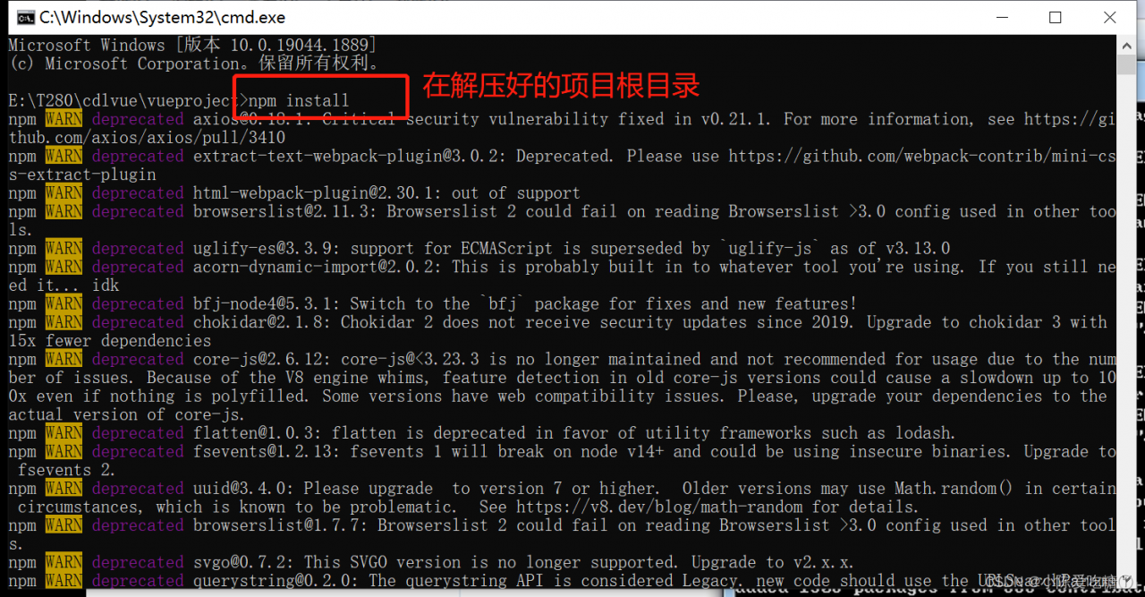Select the yellow WARN label on axios line
Screen dimensions: 1145x597
[64, 119]
